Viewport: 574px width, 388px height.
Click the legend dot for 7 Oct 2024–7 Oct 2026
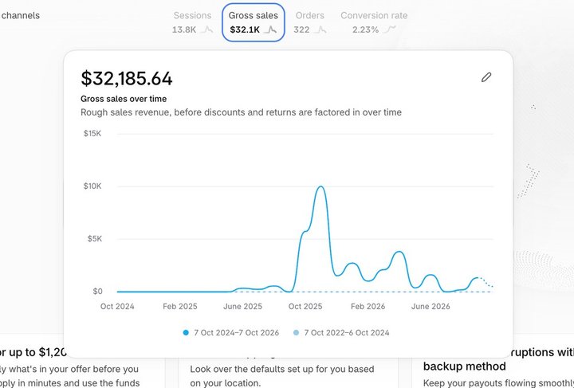point(186,333)
